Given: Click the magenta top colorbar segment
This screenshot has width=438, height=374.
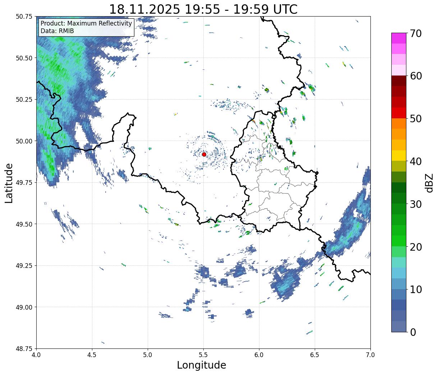Looking at the screenshot, I should [399, 38].
